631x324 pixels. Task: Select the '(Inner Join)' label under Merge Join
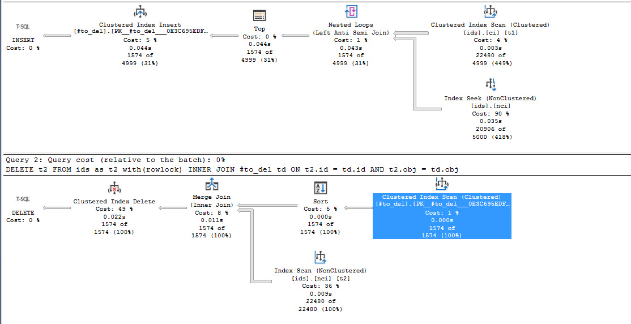[211, 205]
